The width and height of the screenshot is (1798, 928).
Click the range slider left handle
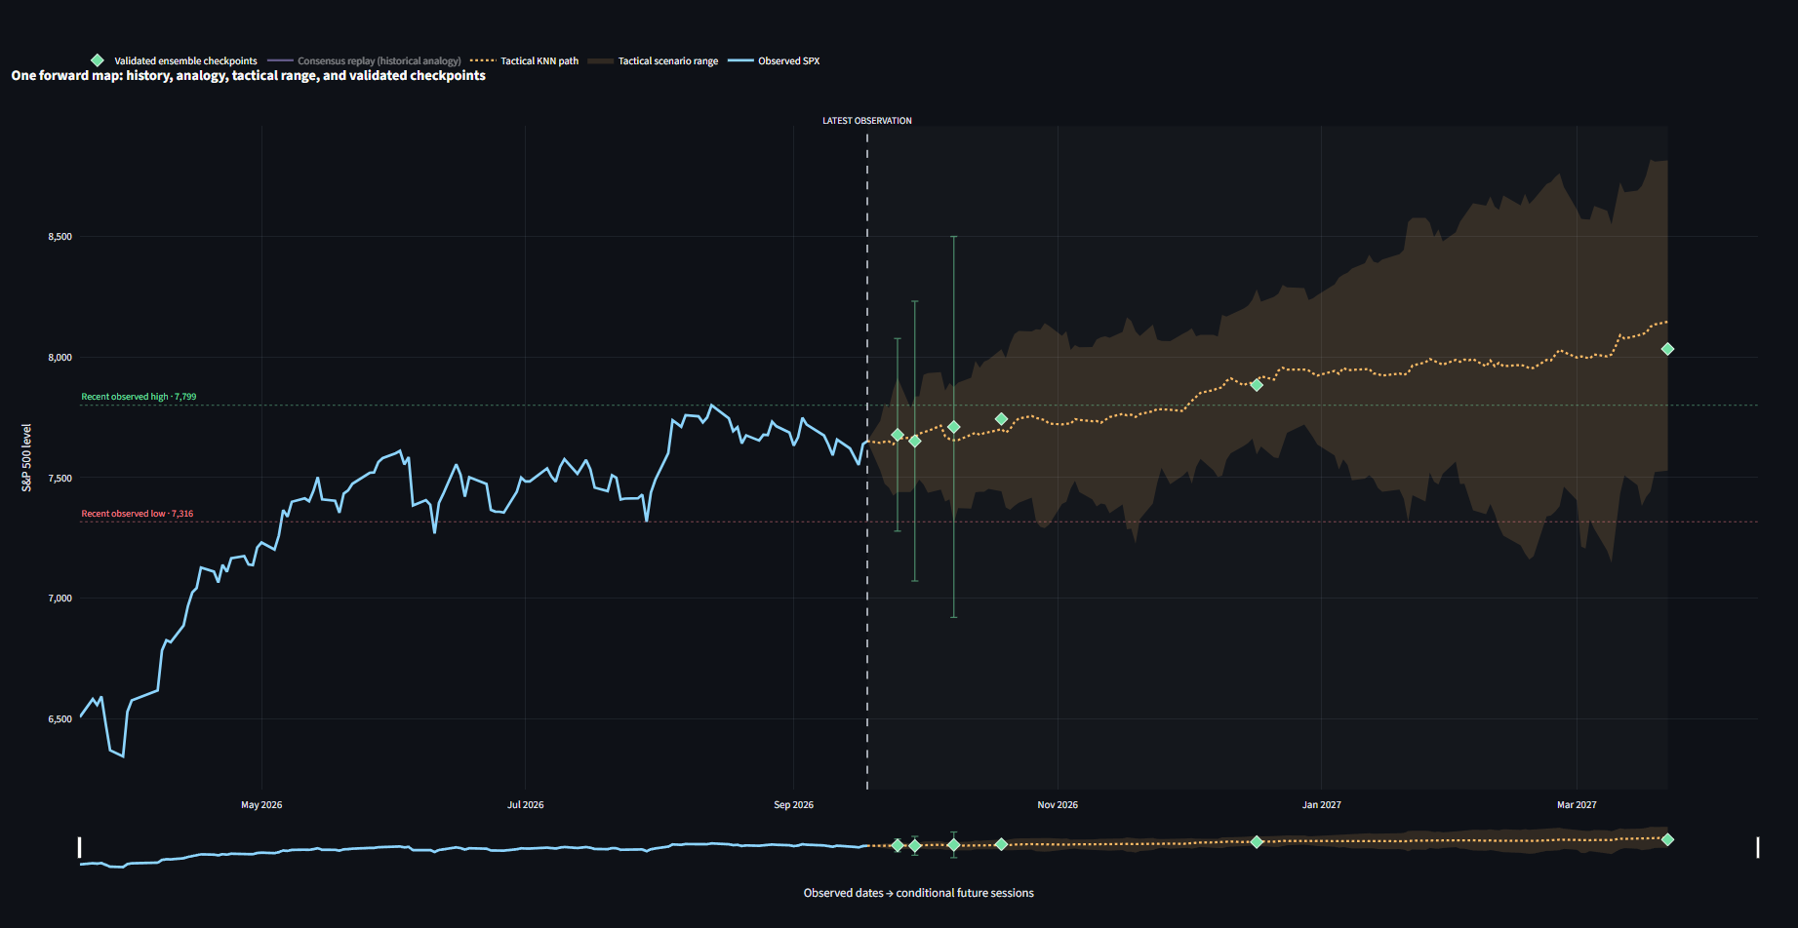[80, 847]
